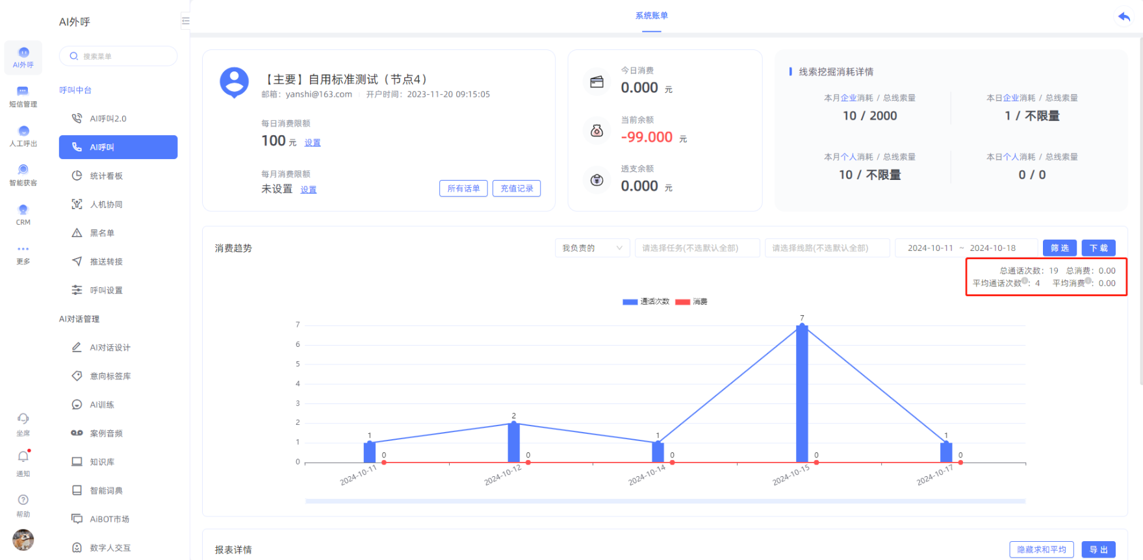Open the task selection dropdown

coord(697,248)
